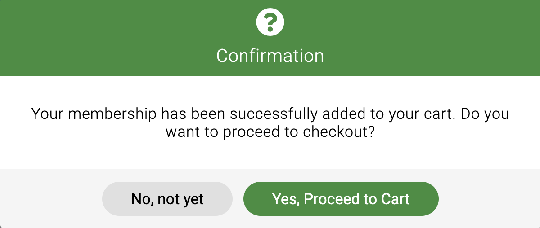
Task: Click the word "No," on gray button
Action: tap(142, 199)
